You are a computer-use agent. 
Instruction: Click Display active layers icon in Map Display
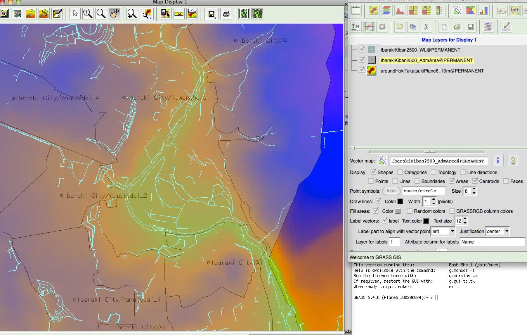4,14
